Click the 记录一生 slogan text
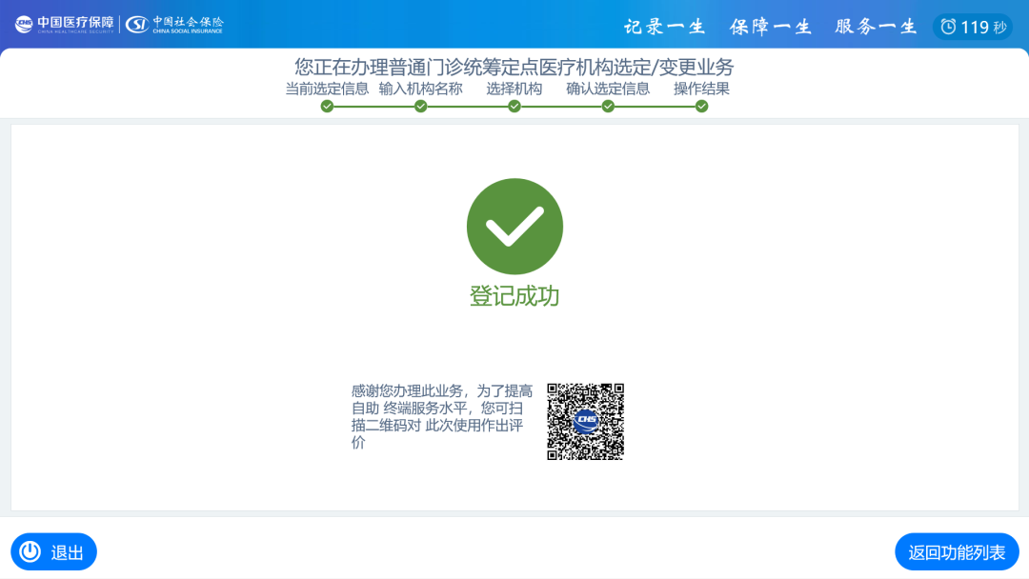Image resolution: width=1029 pixels, height=579 pixels. [664, 27]
